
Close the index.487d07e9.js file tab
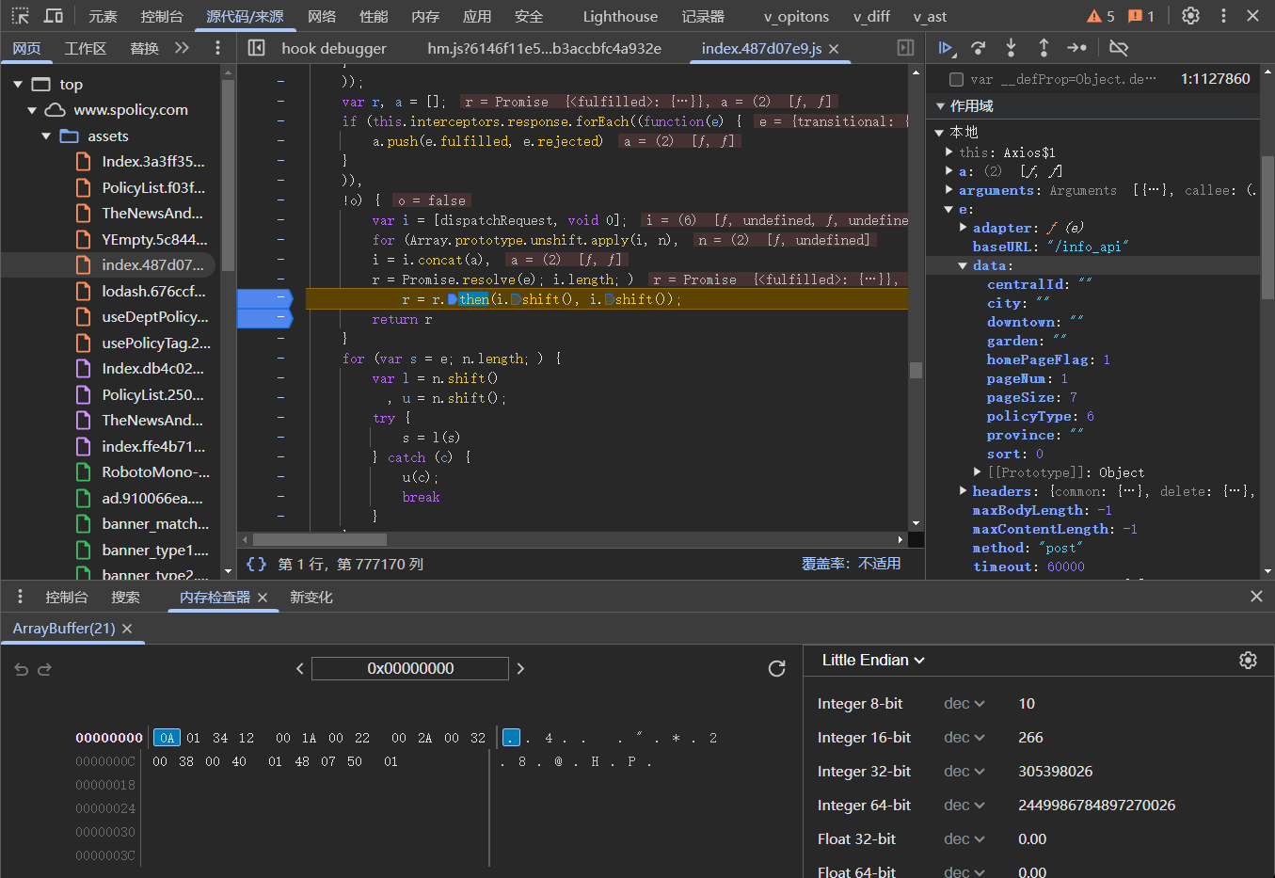tap(834, 49)
